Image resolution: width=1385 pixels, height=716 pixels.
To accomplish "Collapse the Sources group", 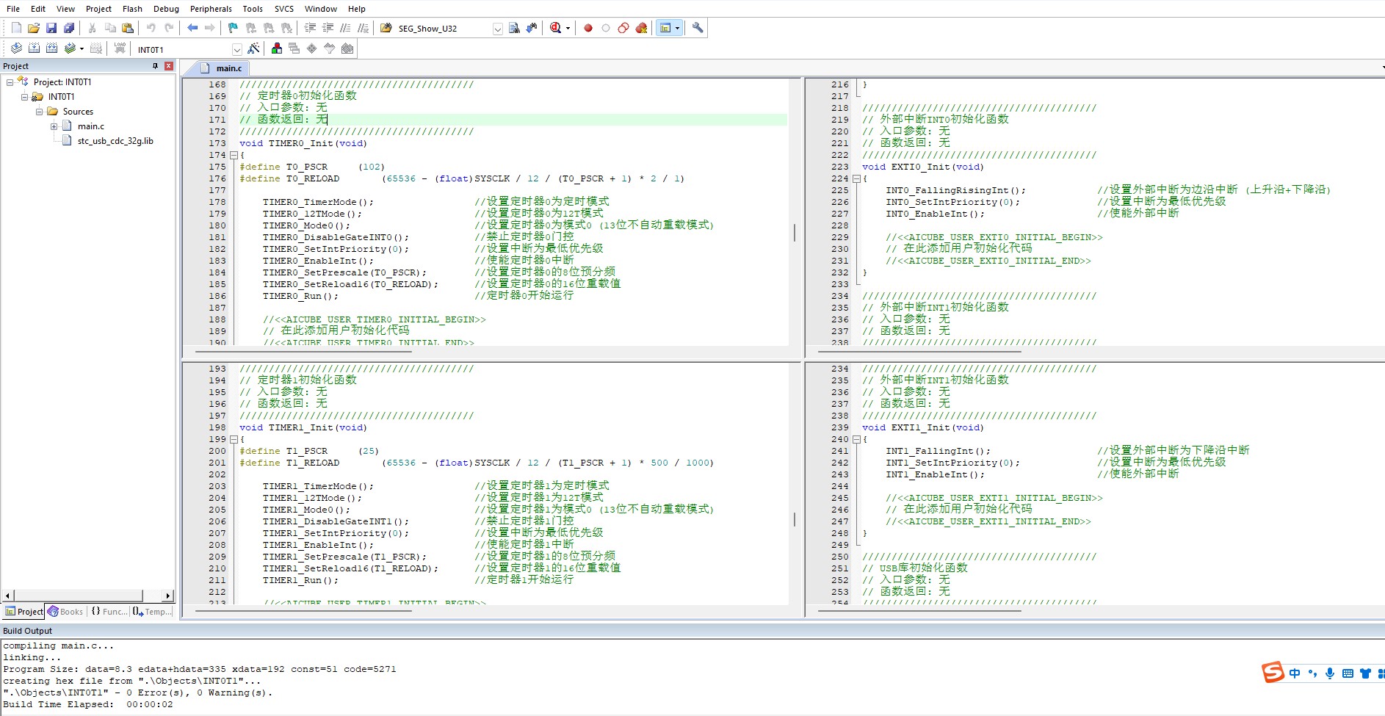I will pos(39,112).
